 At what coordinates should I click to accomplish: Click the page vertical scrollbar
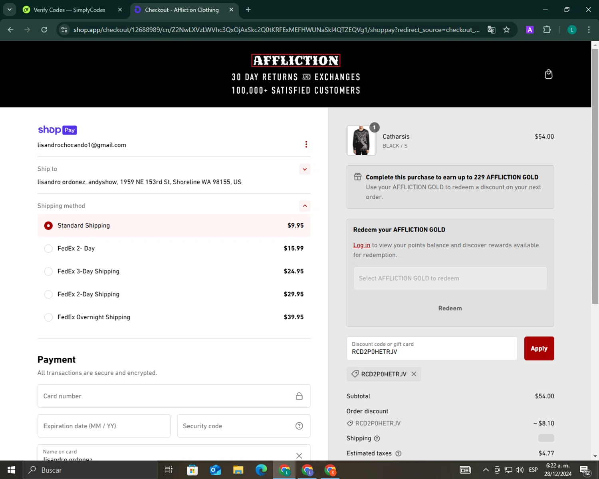coord(595,176)
